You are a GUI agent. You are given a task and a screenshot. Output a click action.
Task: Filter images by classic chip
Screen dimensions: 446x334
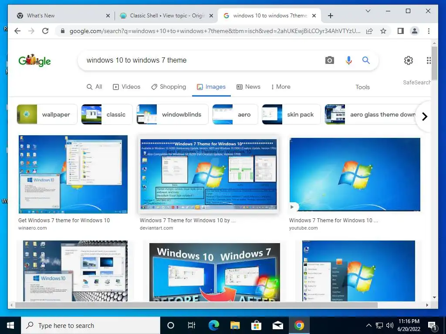107,114
